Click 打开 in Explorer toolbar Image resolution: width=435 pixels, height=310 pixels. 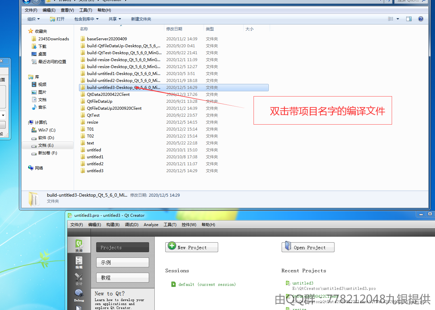pos(57,19)
